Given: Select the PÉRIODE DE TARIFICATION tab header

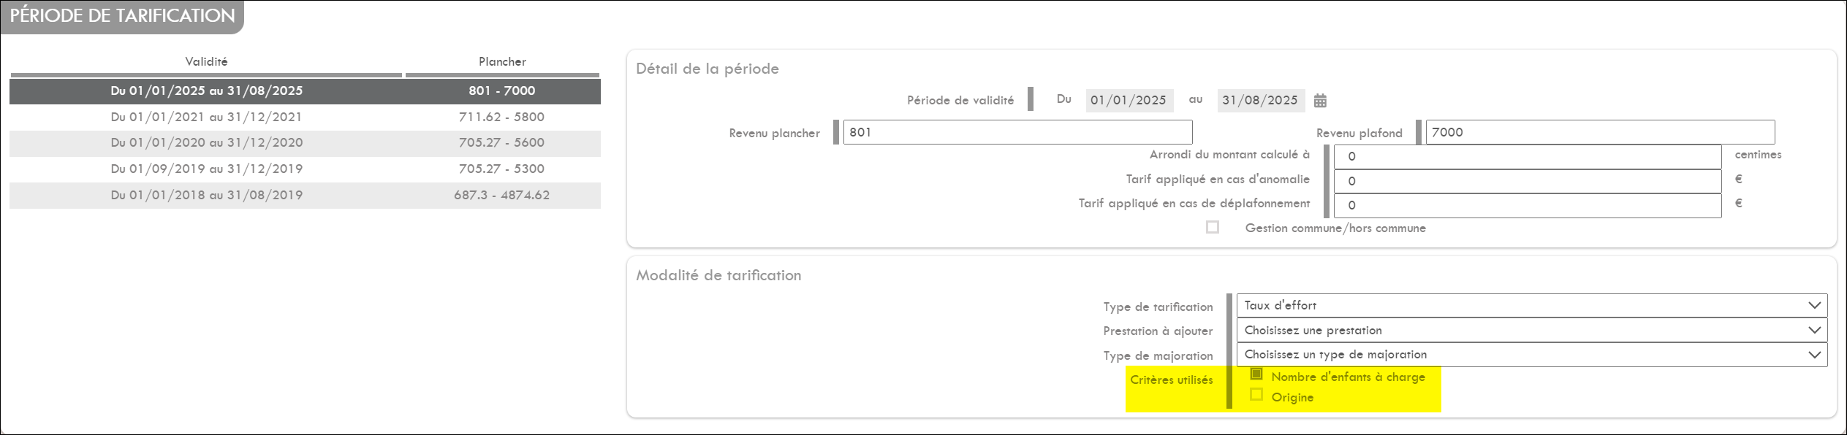Looking at the screenshot, I should tap(122, 16).
